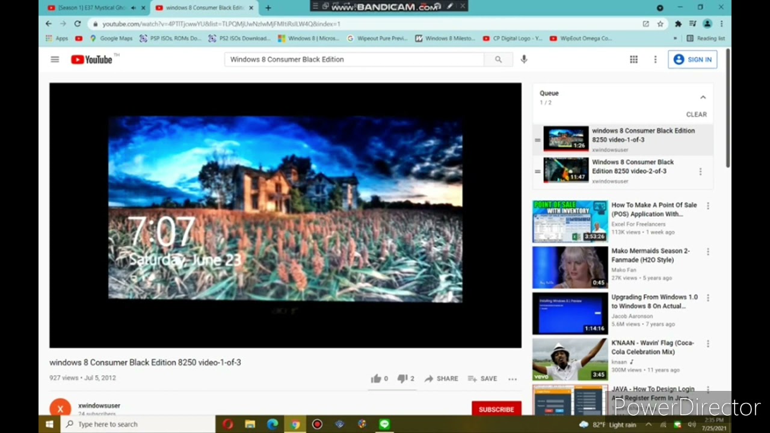Open Wipeout Pure Previ... bookmark

point(377,38)
